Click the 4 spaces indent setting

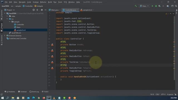point(170,94)
